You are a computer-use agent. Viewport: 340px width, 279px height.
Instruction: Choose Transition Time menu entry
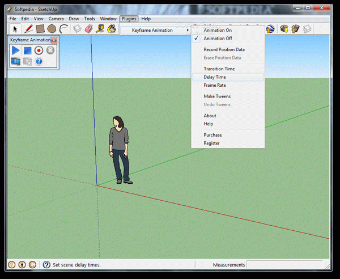228,69
